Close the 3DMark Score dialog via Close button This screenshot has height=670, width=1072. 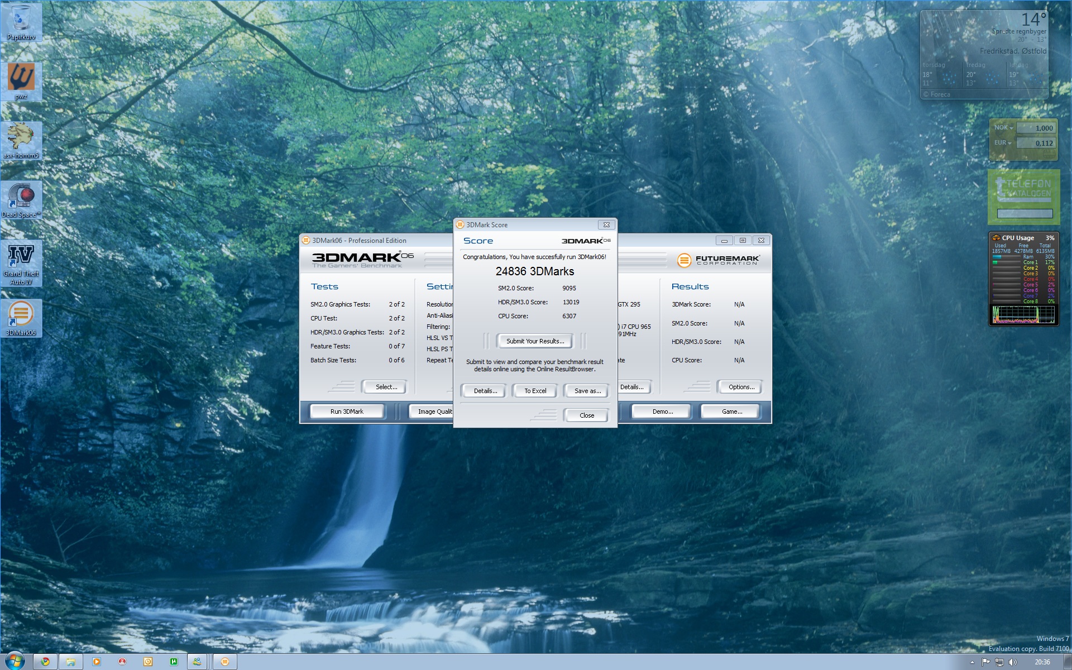587,415
